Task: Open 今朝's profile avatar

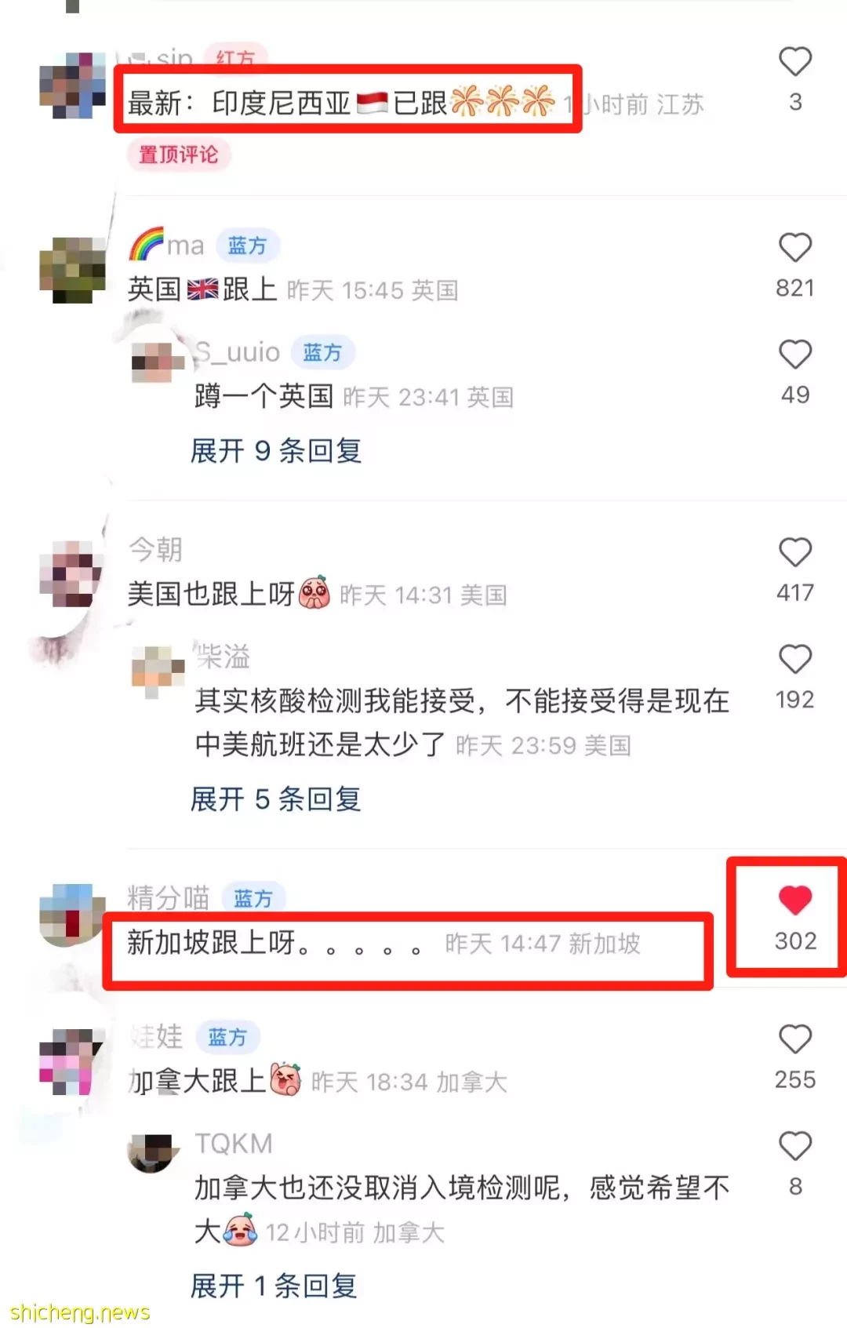Action: [x=72, y=574]
